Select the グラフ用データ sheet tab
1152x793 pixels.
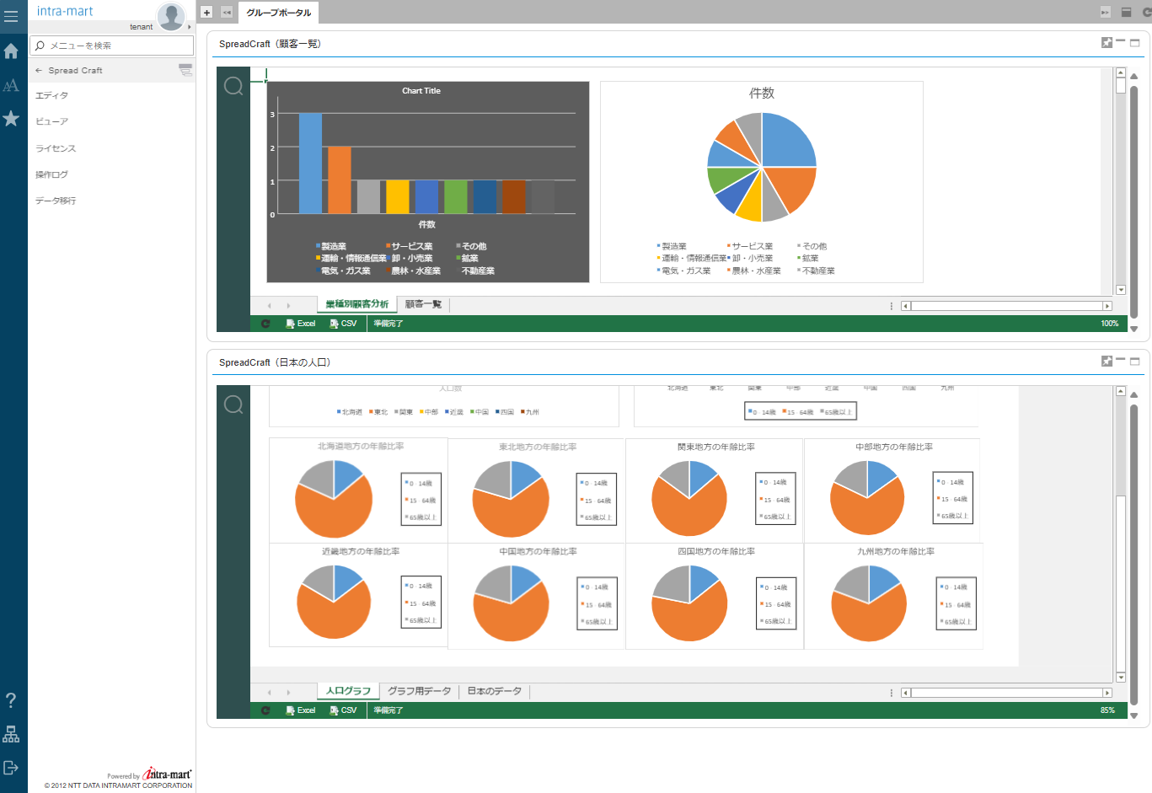[x=419, y=691]
